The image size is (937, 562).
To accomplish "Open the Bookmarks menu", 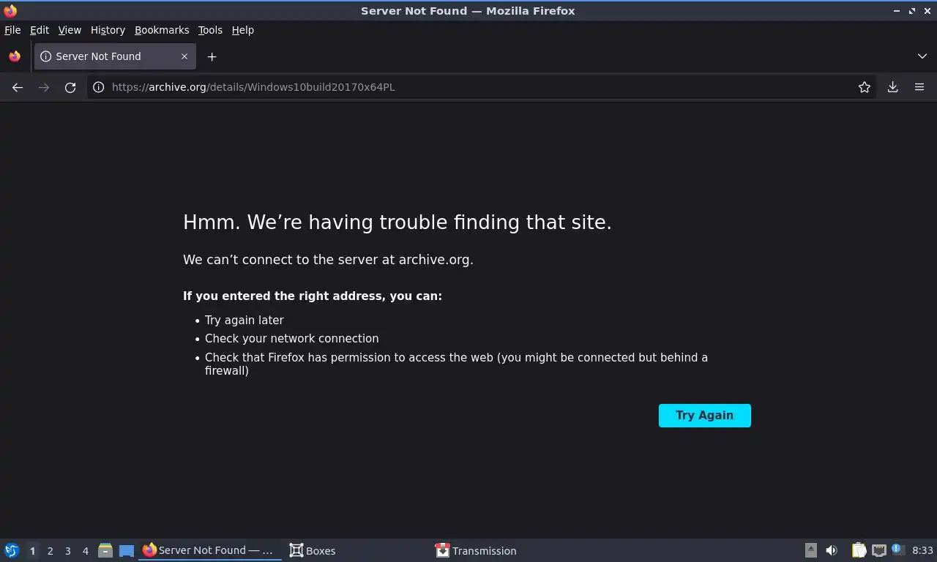I will 162,30.
